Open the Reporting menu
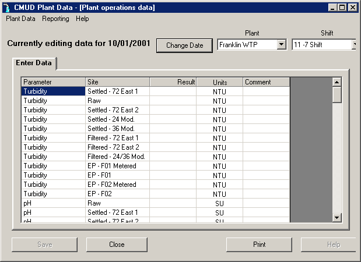Screen dimensions: 361x262 click(x=55, y=19)
